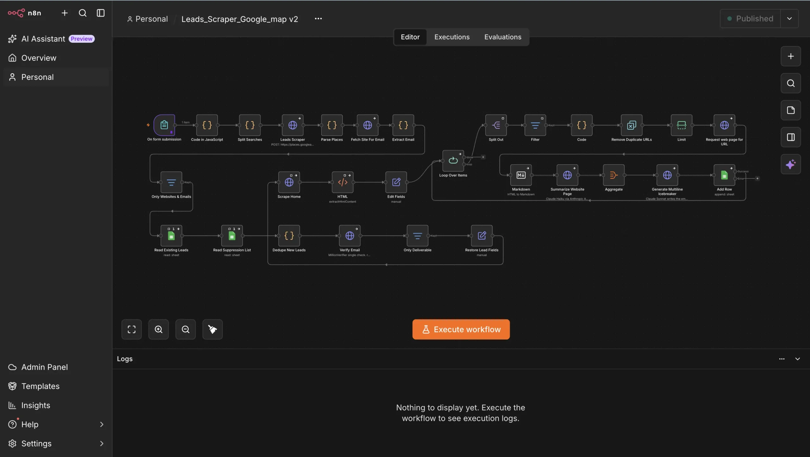Open the Restore Lead Fields node

click(x=482, y=236)
